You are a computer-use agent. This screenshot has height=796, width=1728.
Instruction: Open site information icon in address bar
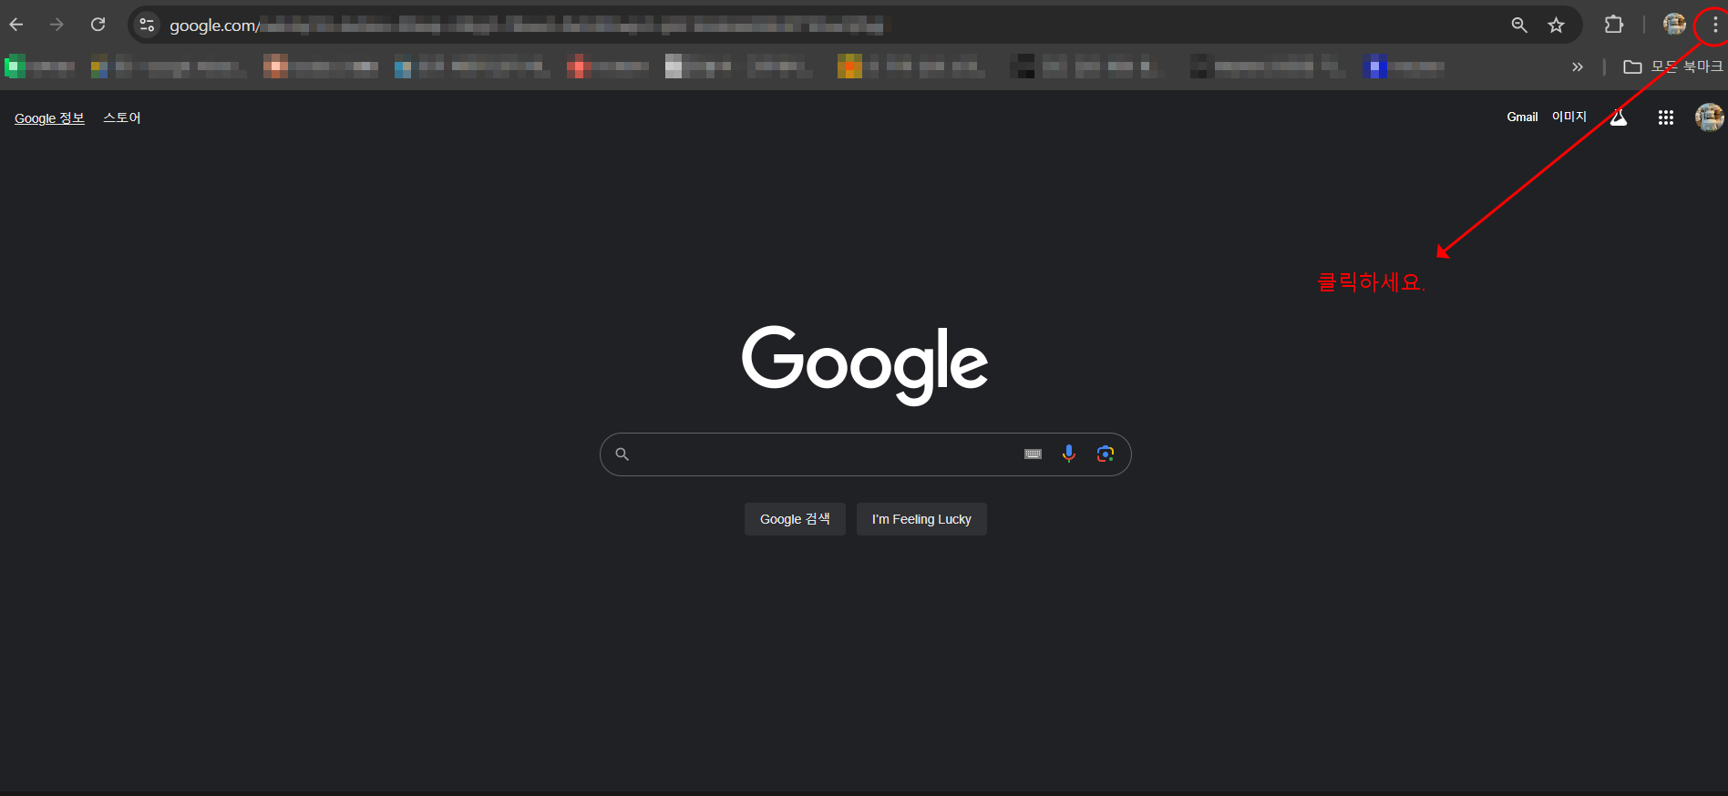(147, 25)
